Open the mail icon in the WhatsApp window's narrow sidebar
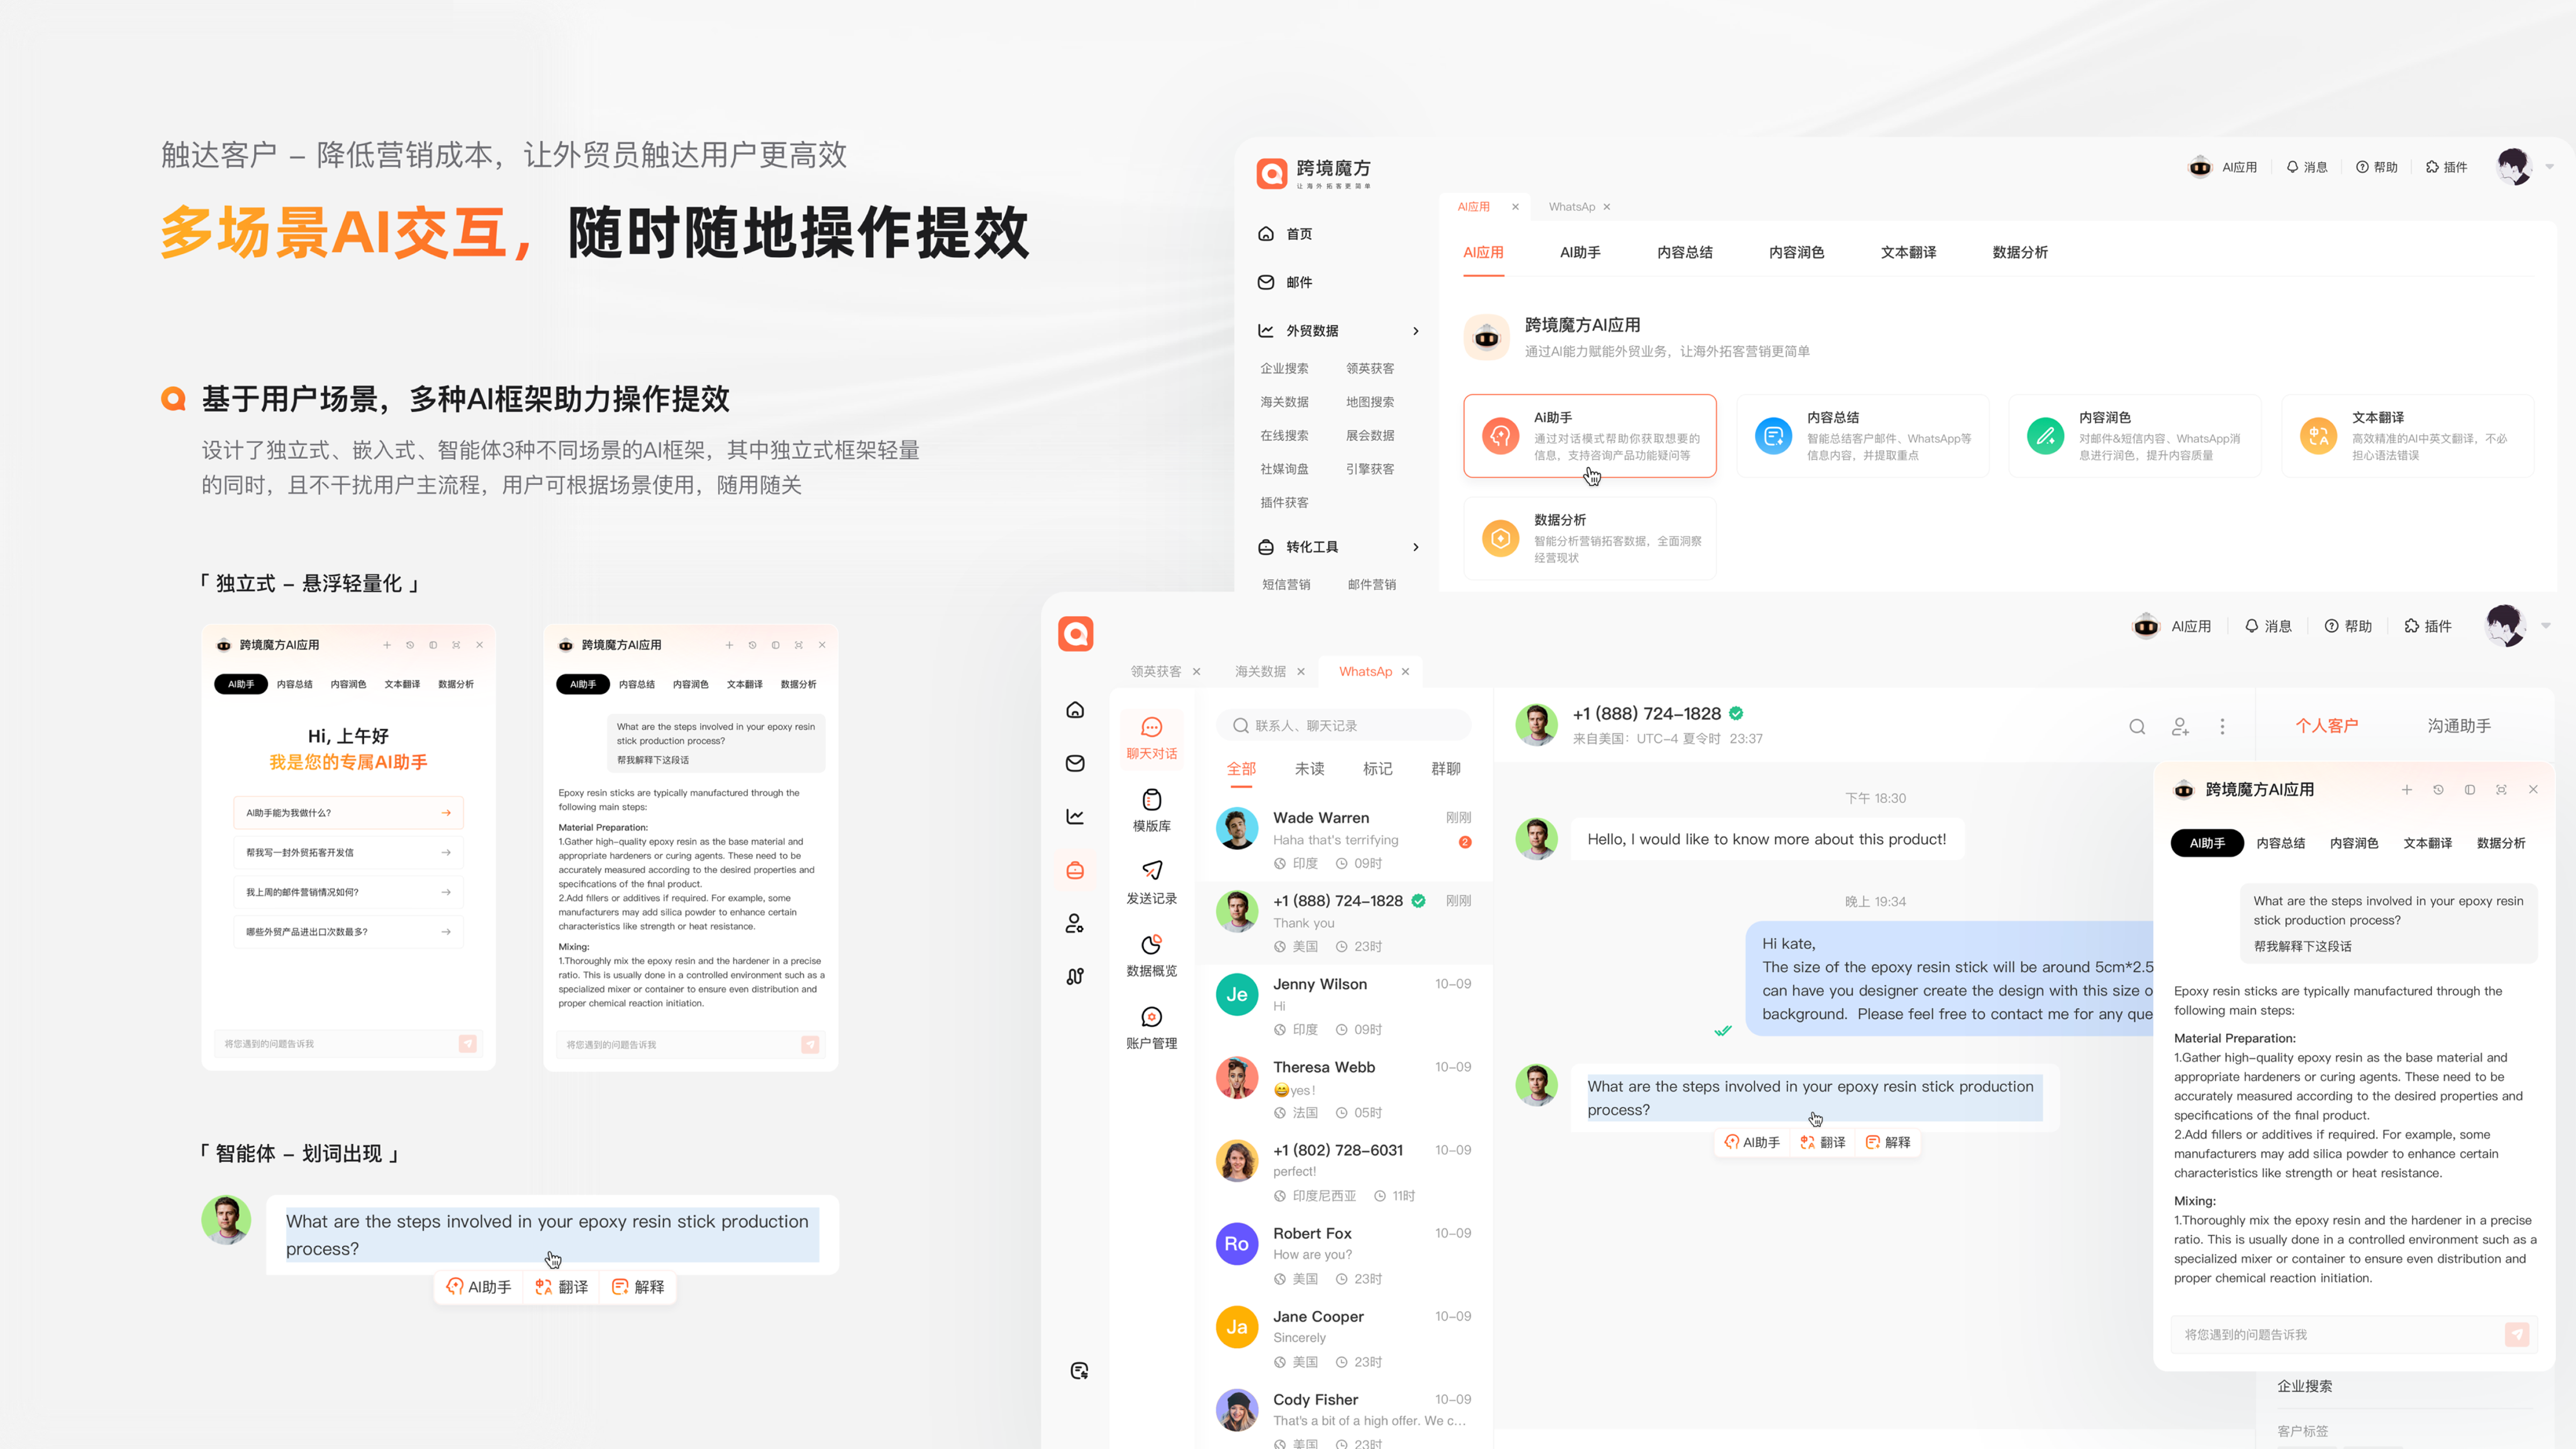 click(1075, 763)
